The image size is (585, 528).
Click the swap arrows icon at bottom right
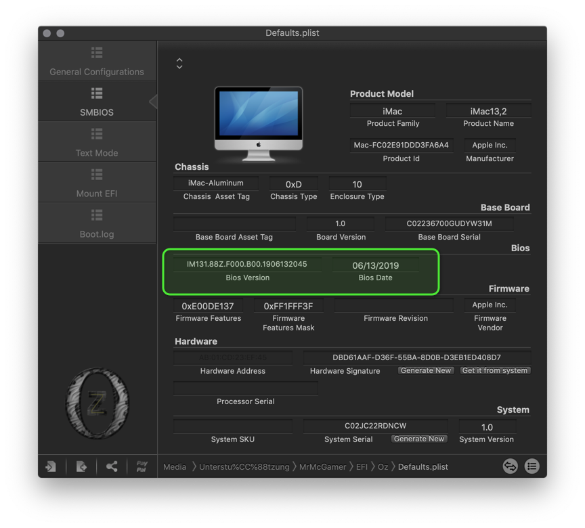pyautogui.click(x=510, y=466)
